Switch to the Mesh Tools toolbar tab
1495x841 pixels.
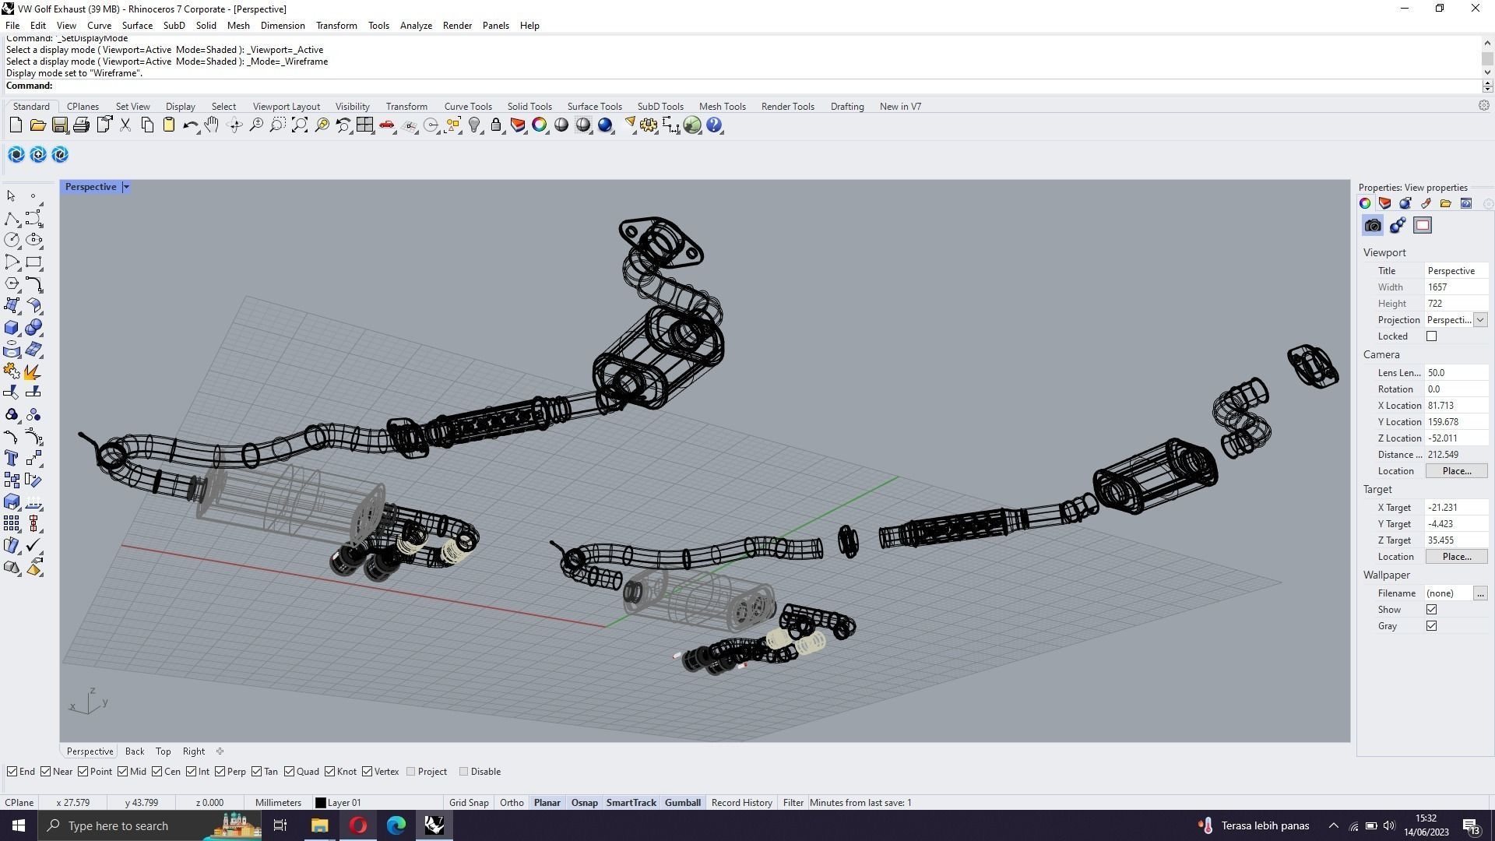point(722,107)
